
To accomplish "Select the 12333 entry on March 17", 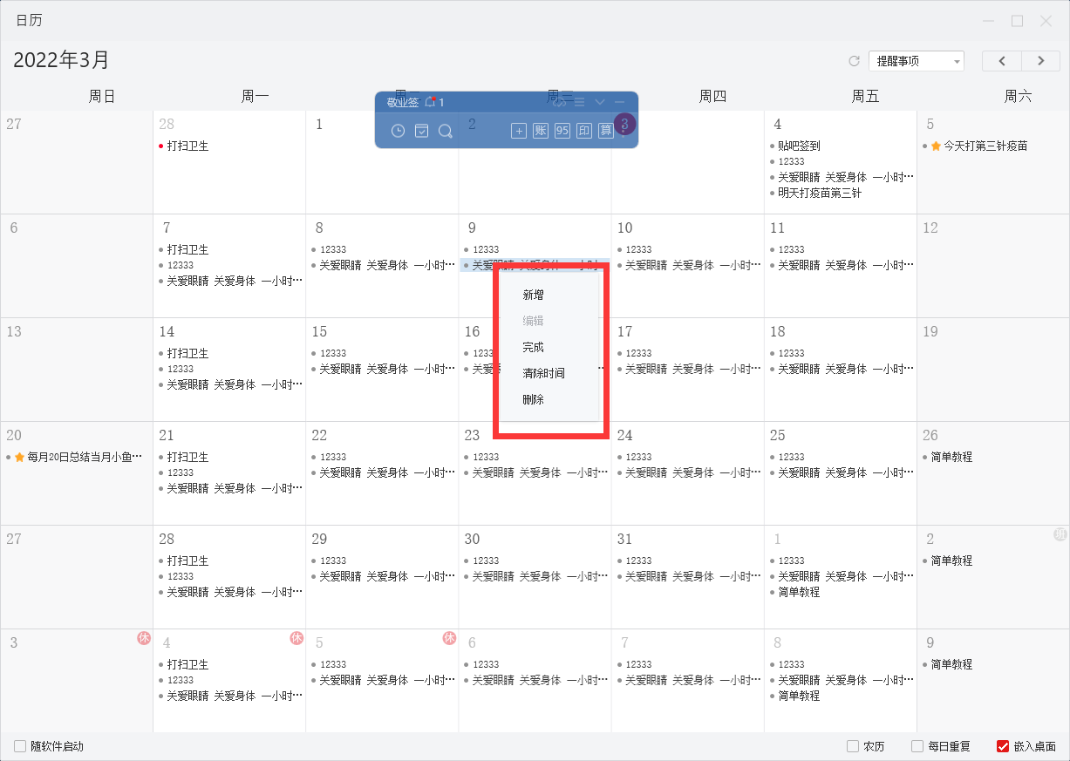I will tap(638, 354).
